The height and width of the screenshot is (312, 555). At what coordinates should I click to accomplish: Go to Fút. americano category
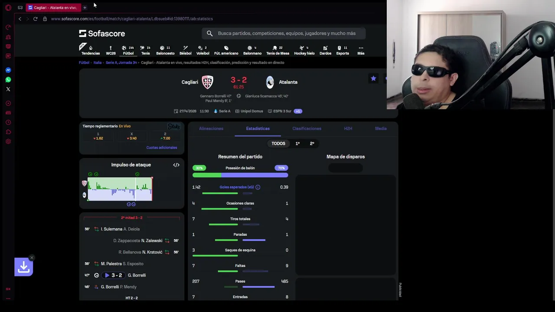point(226,50)
